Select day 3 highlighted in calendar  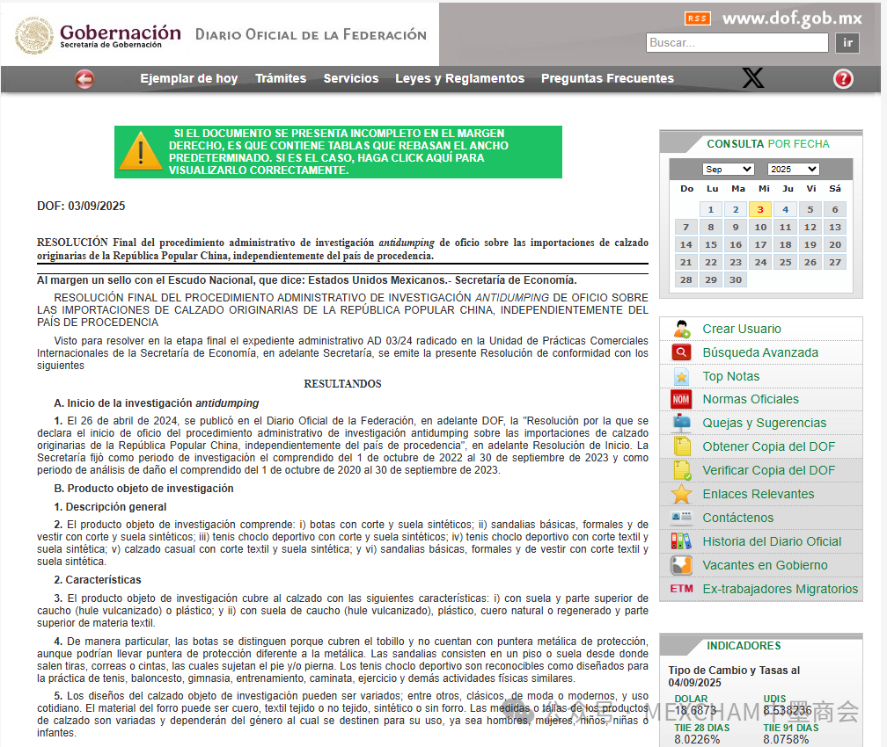pyautogui.click(x=760, y=209)
